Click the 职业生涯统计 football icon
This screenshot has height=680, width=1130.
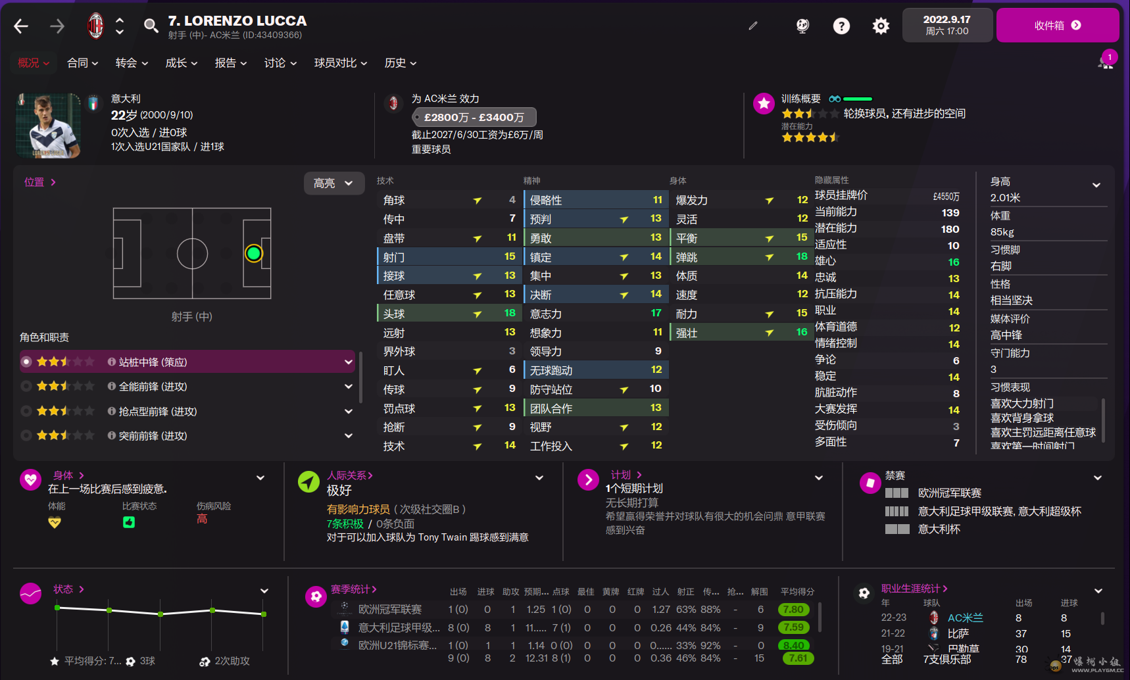[864, 593]
